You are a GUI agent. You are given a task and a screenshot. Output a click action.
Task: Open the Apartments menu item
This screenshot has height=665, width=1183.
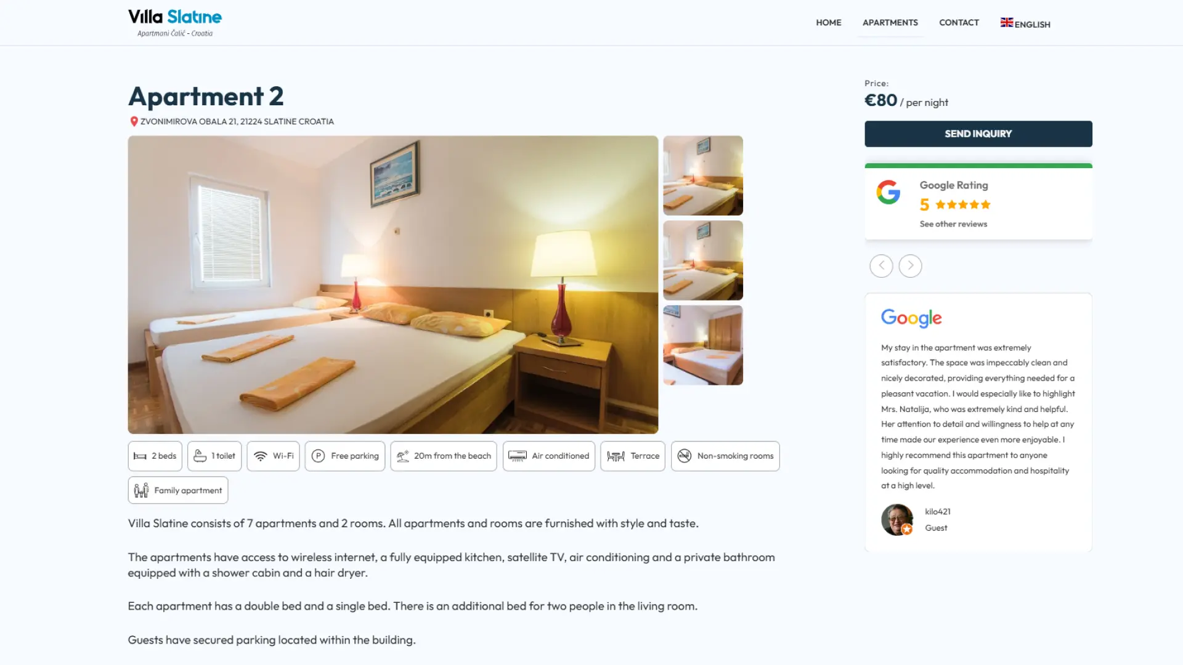pyautogui.click(x=890, y=23)
